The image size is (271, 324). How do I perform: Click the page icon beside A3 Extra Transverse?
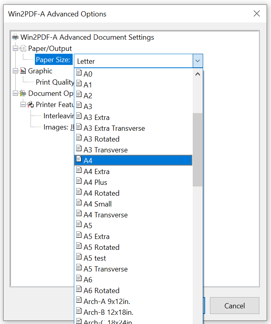click(79, 126)
